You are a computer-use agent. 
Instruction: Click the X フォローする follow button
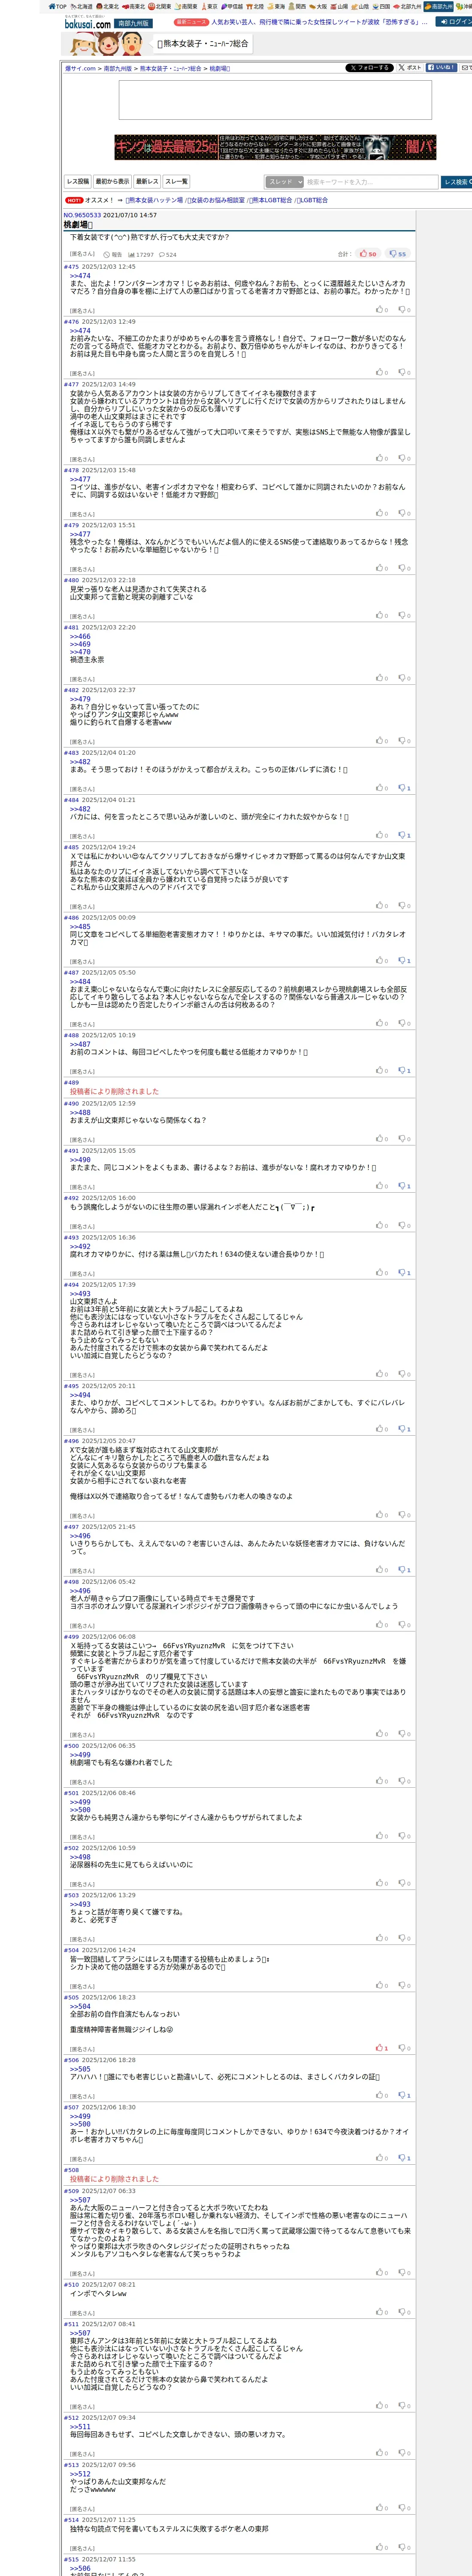click(369, 68)
